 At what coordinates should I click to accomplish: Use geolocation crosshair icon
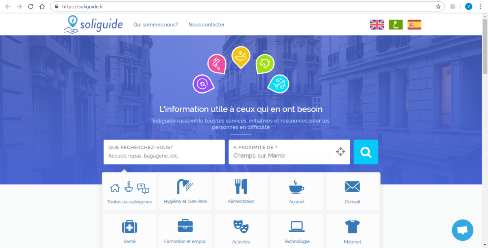(340, 152)
